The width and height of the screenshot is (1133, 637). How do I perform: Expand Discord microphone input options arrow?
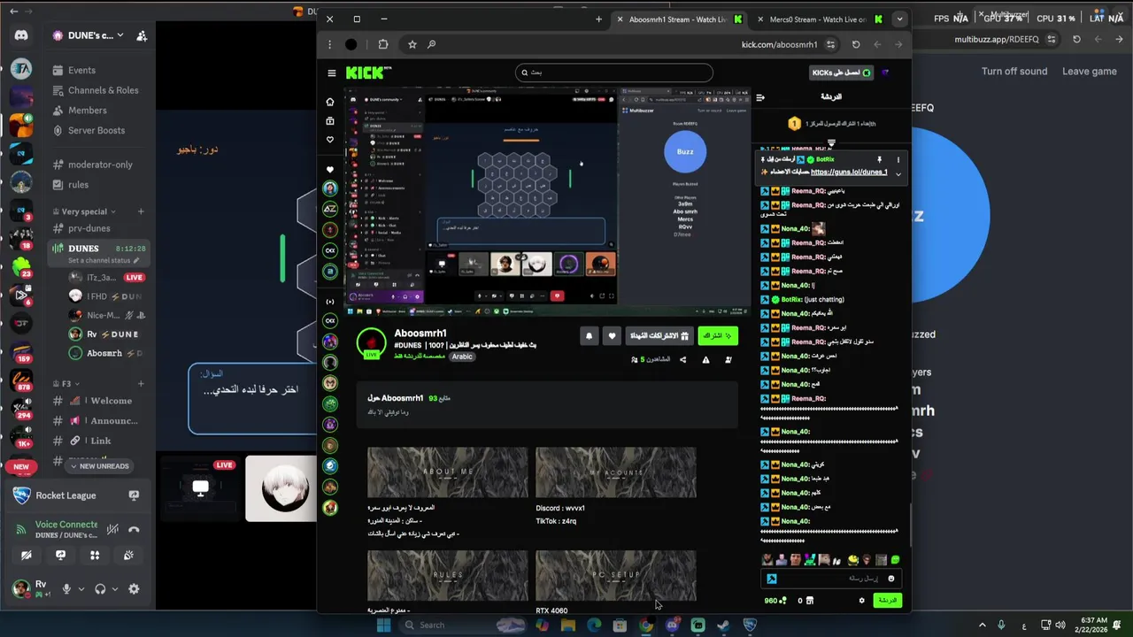click(81, 589)
